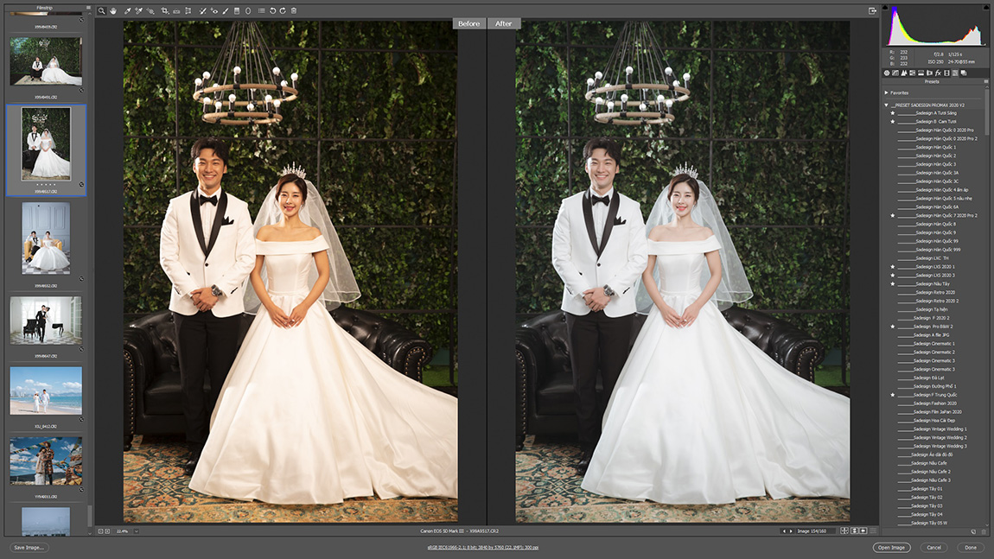Screen dimensions: 994x559
Task: Select the Adjustment Brush tool
Action: click(x=225, y=10)
